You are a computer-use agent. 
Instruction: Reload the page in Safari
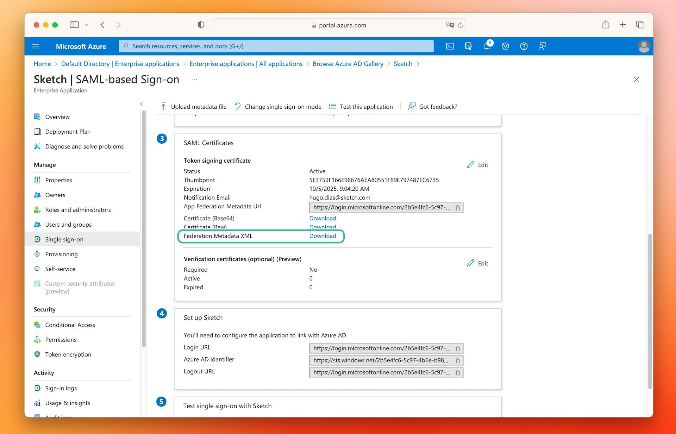pos(460,25)
